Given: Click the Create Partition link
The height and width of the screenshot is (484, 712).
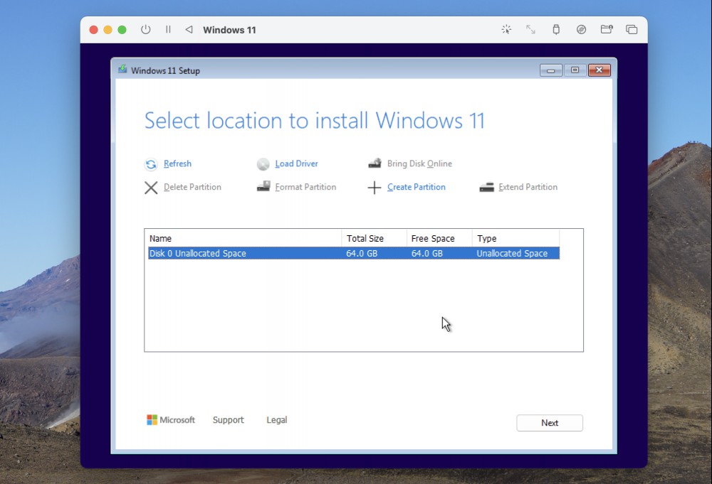Looking at the screenshot, I should coord(417,187).
